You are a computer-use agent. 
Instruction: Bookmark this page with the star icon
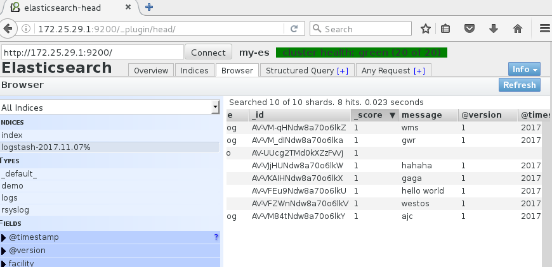426,28
